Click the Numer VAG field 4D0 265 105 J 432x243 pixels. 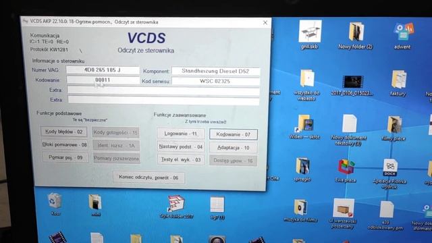coord(103,70)
